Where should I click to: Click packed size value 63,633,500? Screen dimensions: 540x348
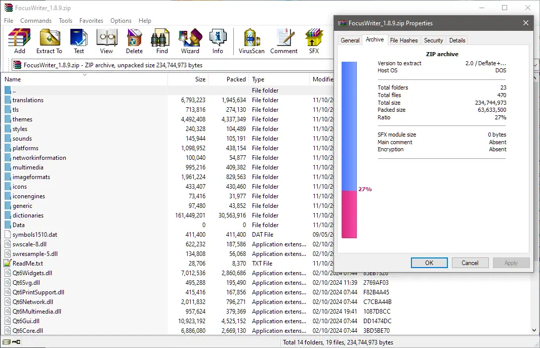492,110
